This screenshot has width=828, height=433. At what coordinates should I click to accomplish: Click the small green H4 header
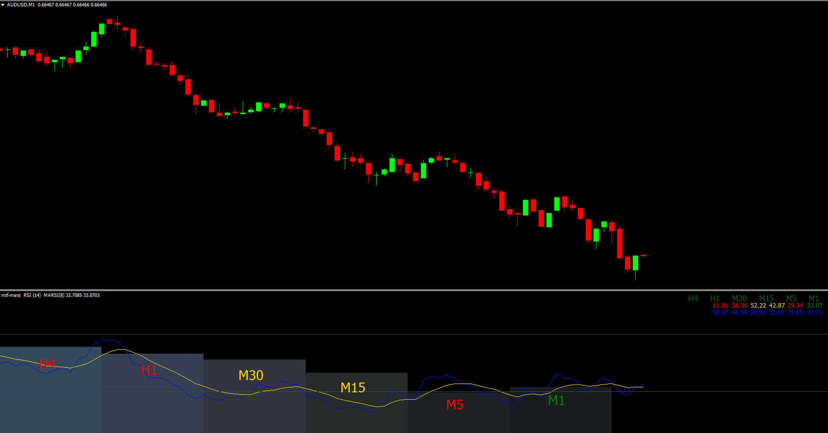point(693,298)
